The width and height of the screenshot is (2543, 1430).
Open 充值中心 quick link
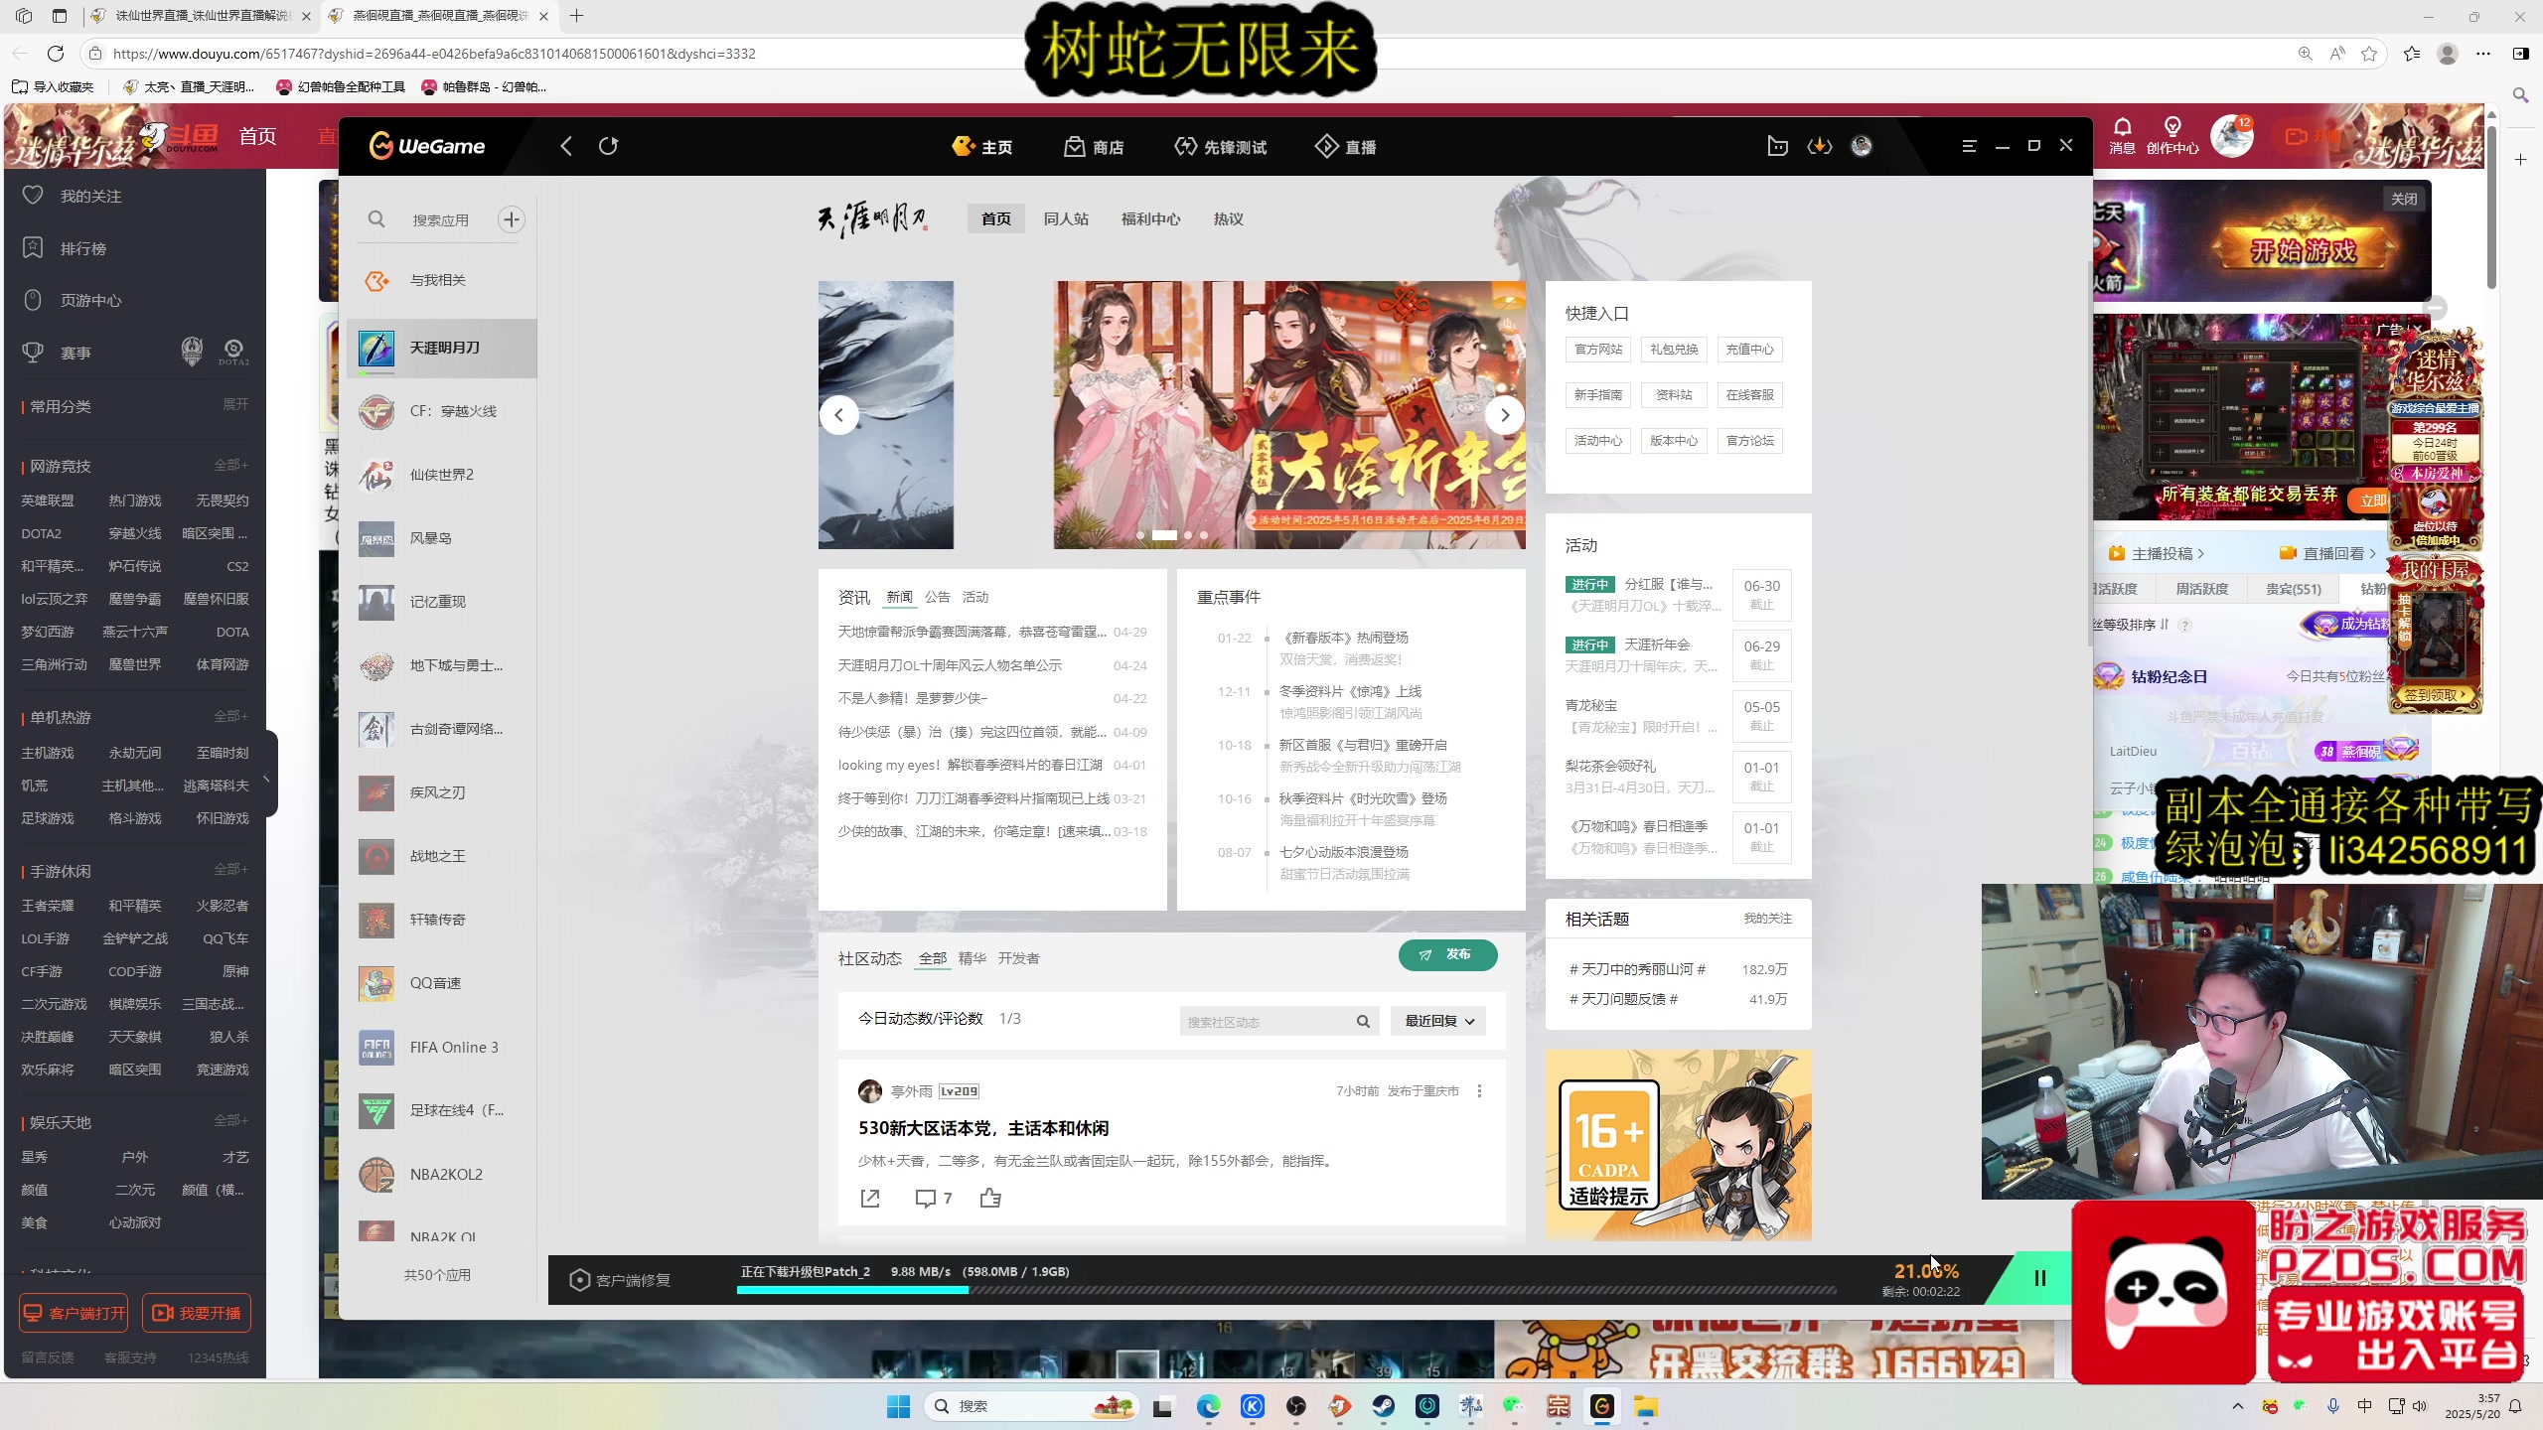tap(1749, 350)
